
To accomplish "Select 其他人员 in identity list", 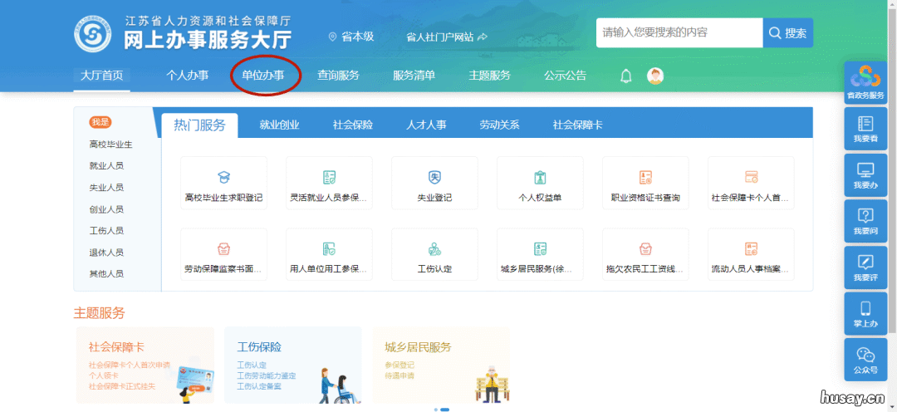I will click(x=106, y=273).
